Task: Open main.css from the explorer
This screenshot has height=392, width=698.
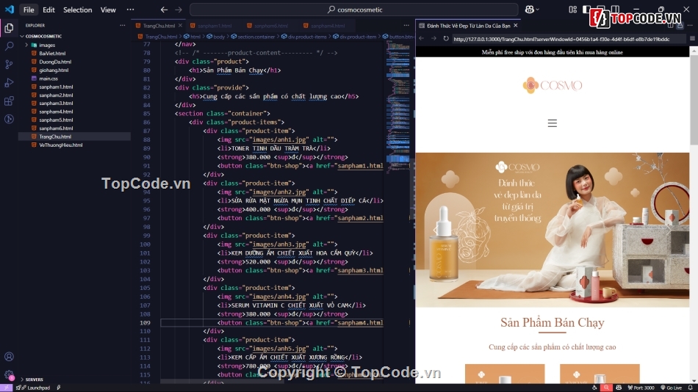Action: (48, 79)
